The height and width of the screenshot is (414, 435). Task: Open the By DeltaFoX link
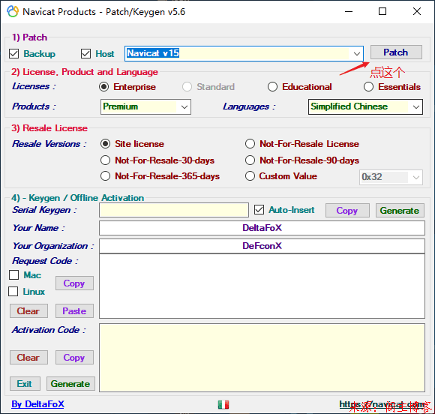37,404
